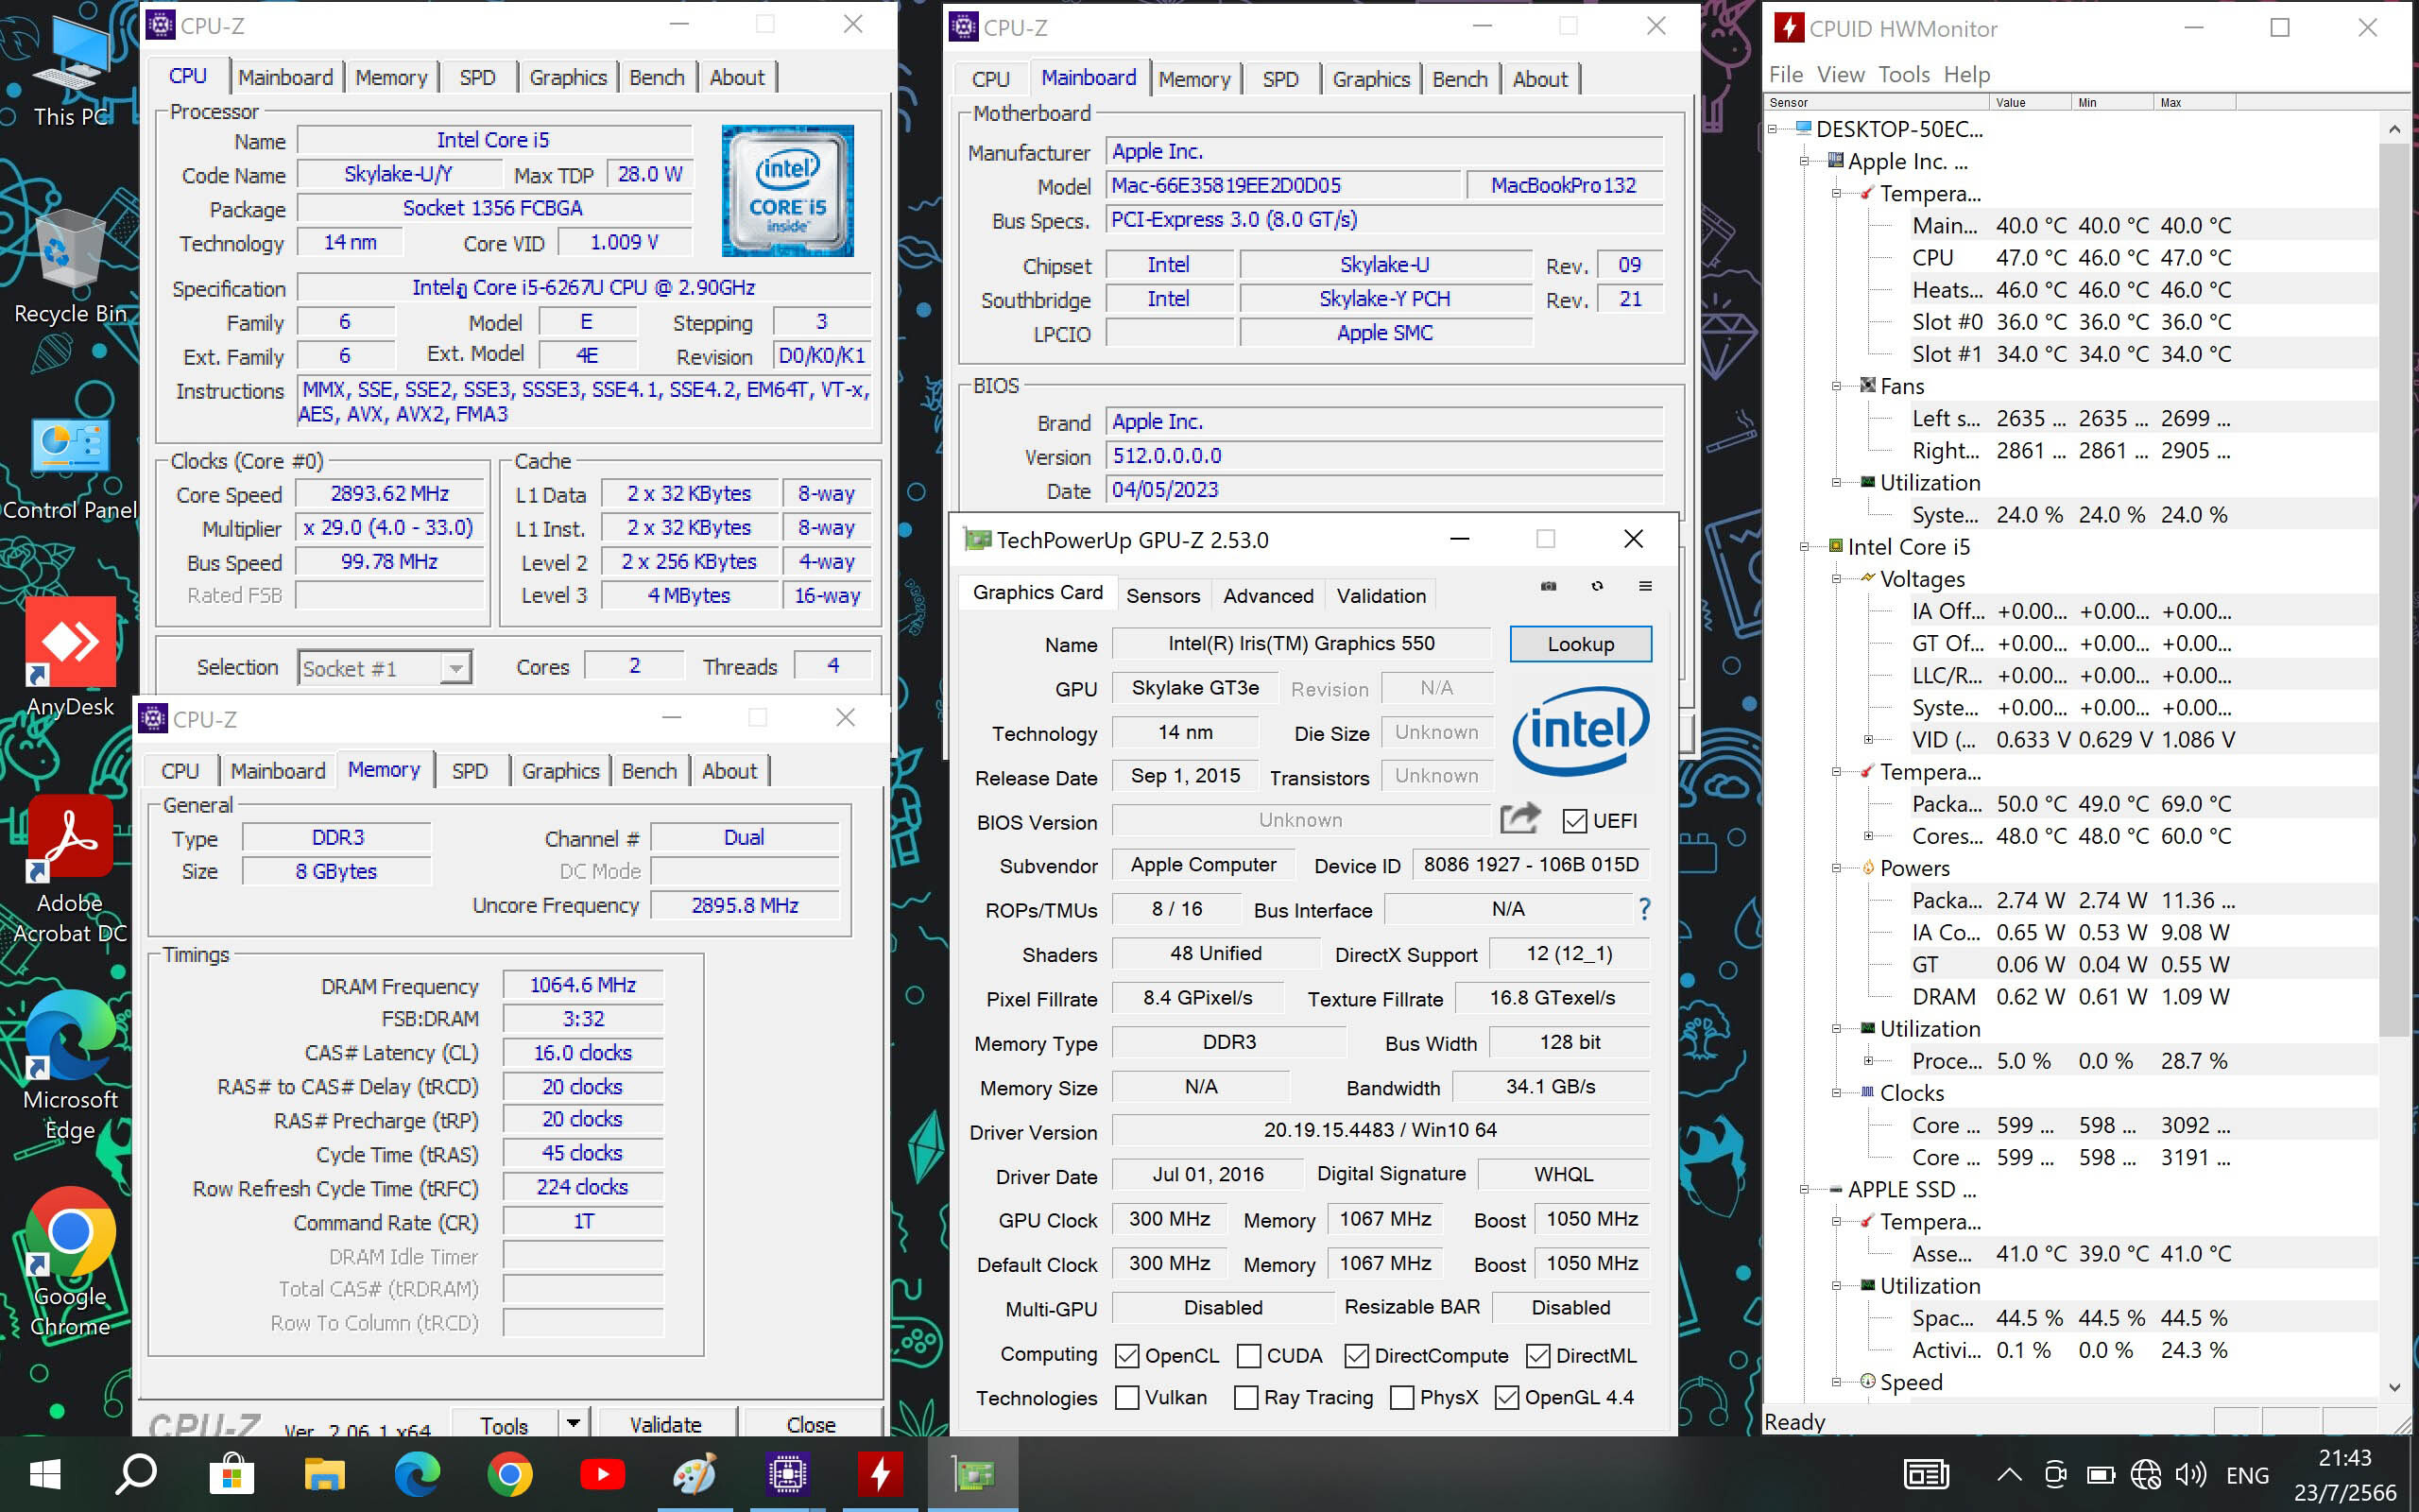Screen dimensions: 2419x1512
Task: Open the Tools menu in HWMonitor
Action: 1903,75
